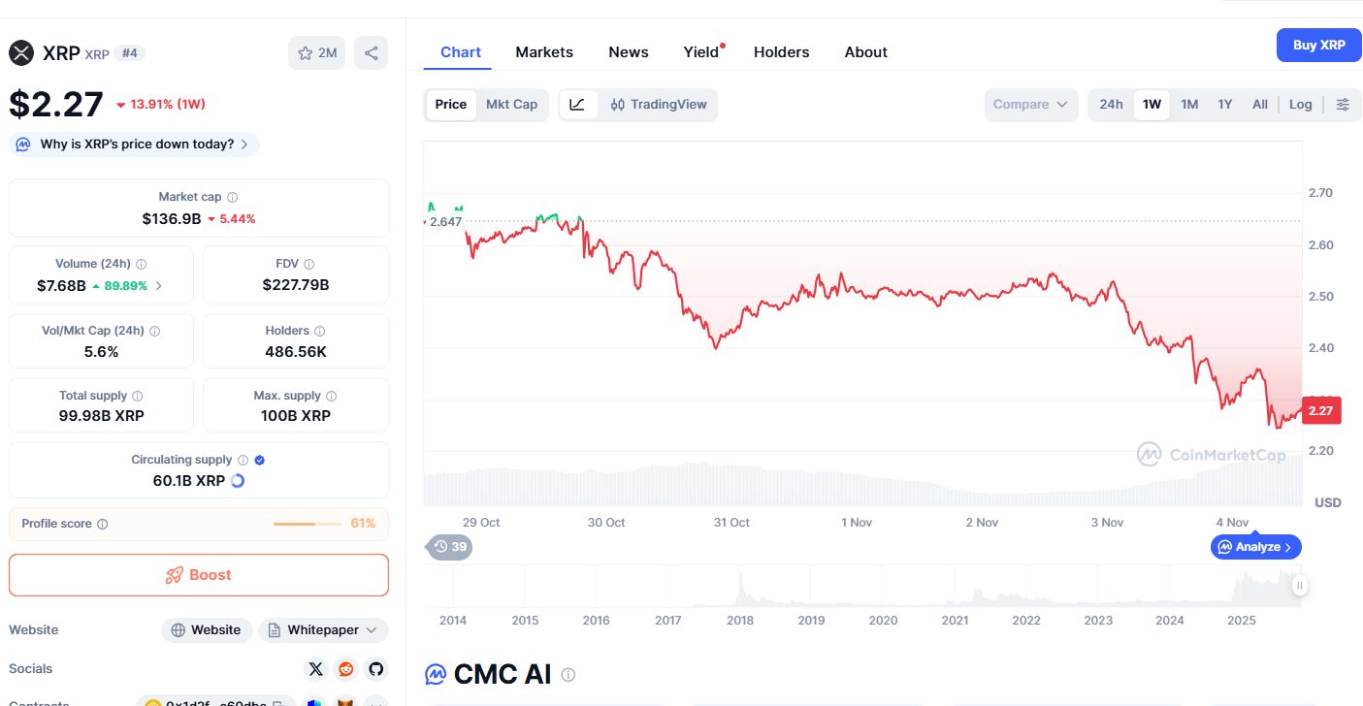Toggle chart to Mkt Cap view

(x=511, y=105)
